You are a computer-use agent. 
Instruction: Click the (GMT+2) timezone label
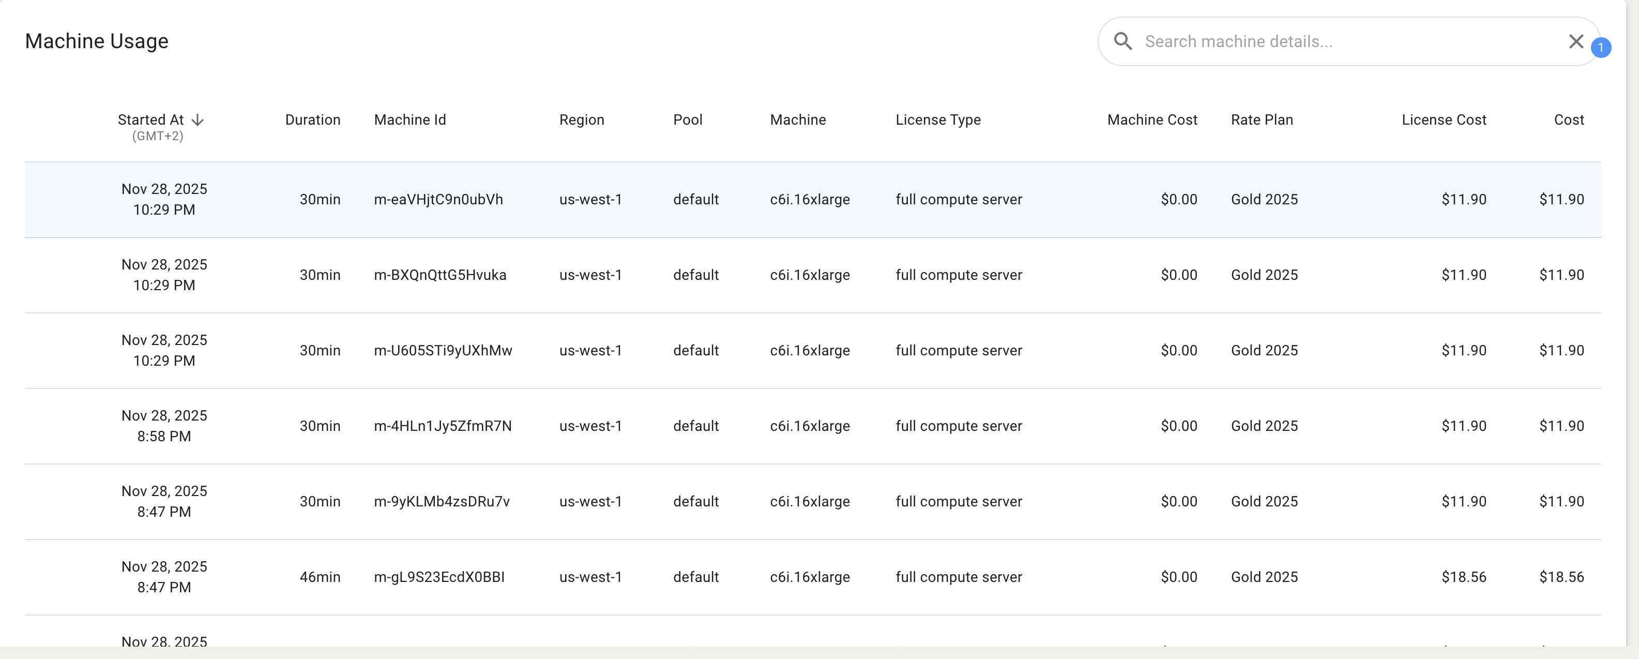click(158, 136)
